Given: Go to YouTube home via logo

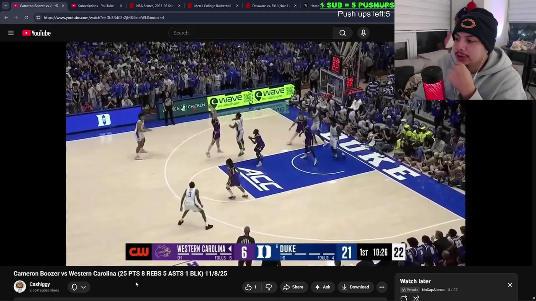Looking at the screenshot, I should 36,33.
